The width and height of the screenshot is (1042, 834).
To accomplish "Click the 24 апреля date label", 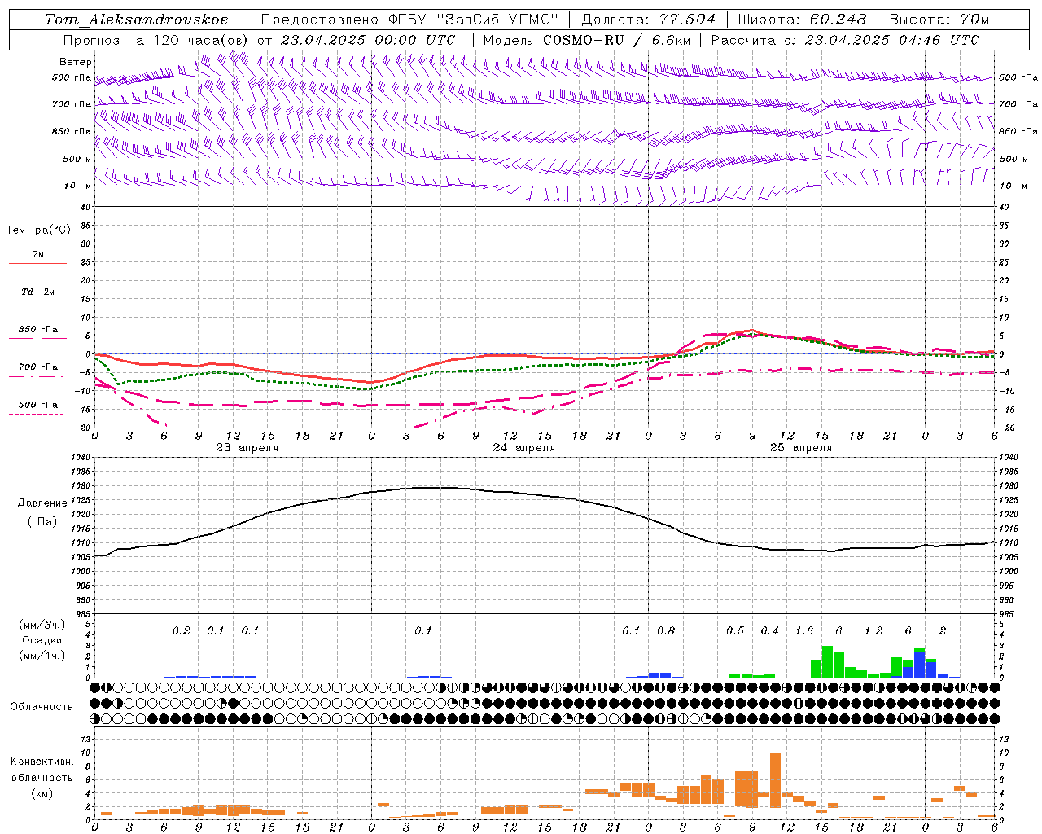I will click(x=524, y=448).
